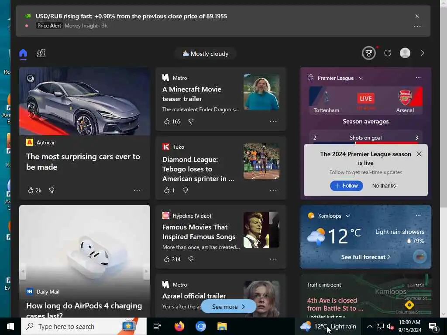Show hidden system tray icons
447x335 pixels.
click(x=369, y=326)
